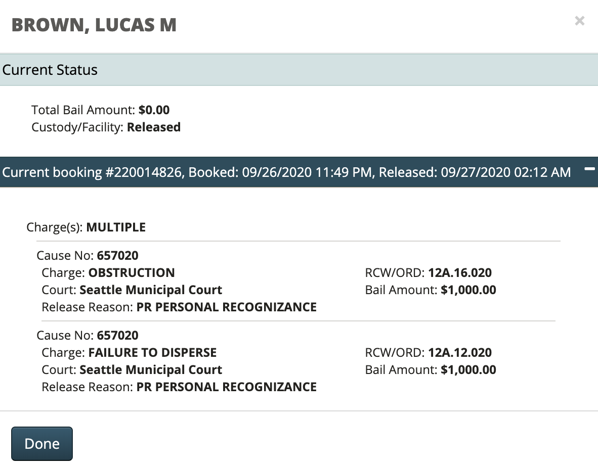The width and height of the screenshot is (598, 468).
Task: Click Release Reason under FAILURE TO DISPERSE
Action: click(226, 387)
